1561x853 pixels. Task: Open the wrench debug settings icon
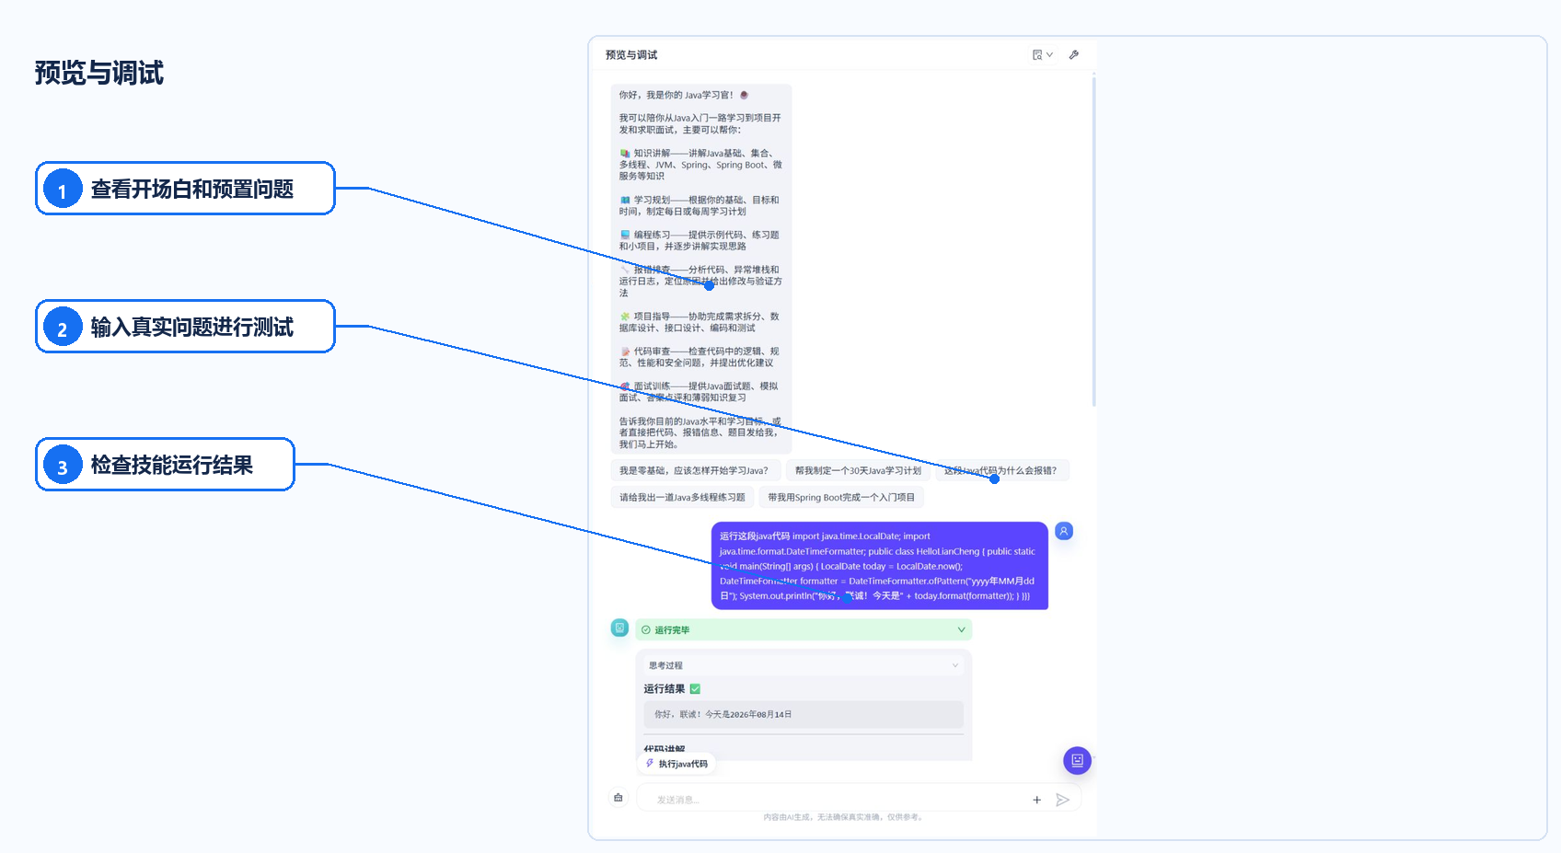tap(1073, 55)
